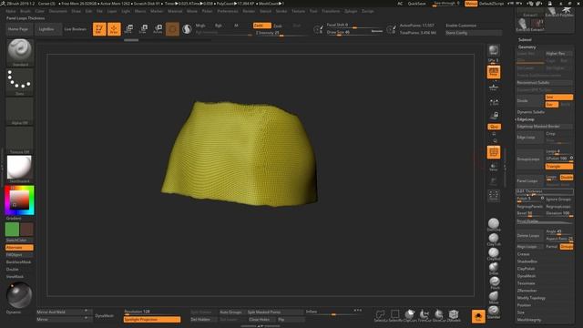The image size is (583, 328).
Task: Expand the ClayPolish subsection
Action: click(x=527, y=269)
